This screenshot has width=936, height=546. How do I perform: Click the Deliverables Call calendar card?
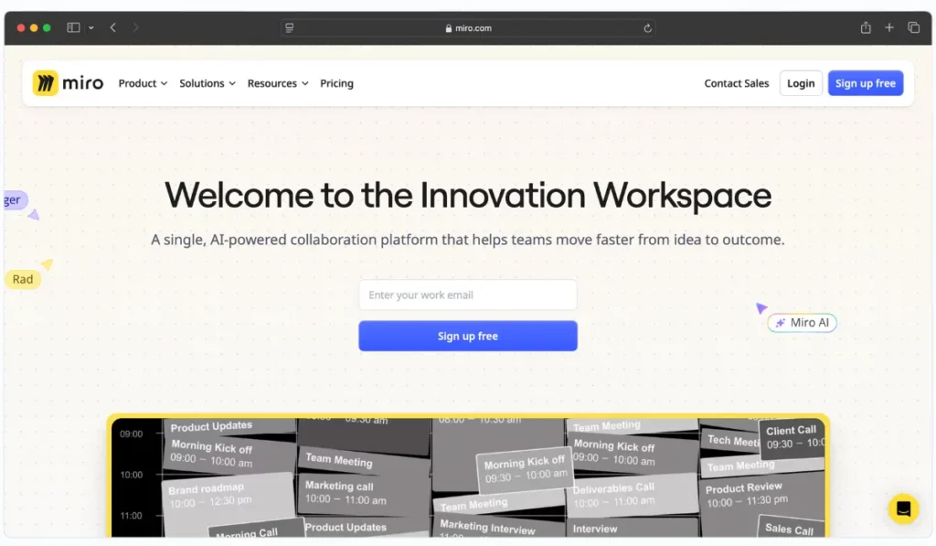point(632,495)
